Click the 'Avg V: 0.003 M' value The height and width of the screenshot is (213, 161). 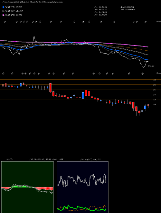coord(127,7)
